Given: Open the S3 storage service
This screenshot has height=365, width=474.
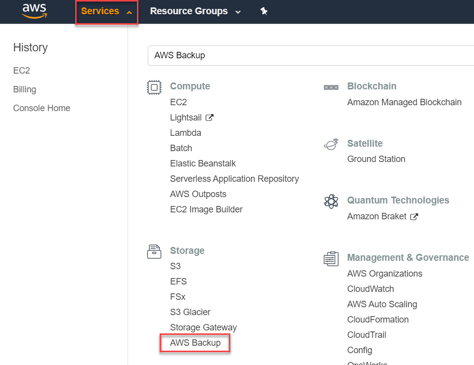Looking at the screenshot, I should pos(175,266).
